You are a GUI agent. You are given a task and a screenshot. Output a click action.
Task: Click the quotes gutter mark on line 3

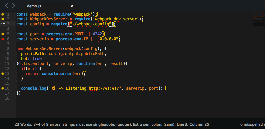coord(3,24)
